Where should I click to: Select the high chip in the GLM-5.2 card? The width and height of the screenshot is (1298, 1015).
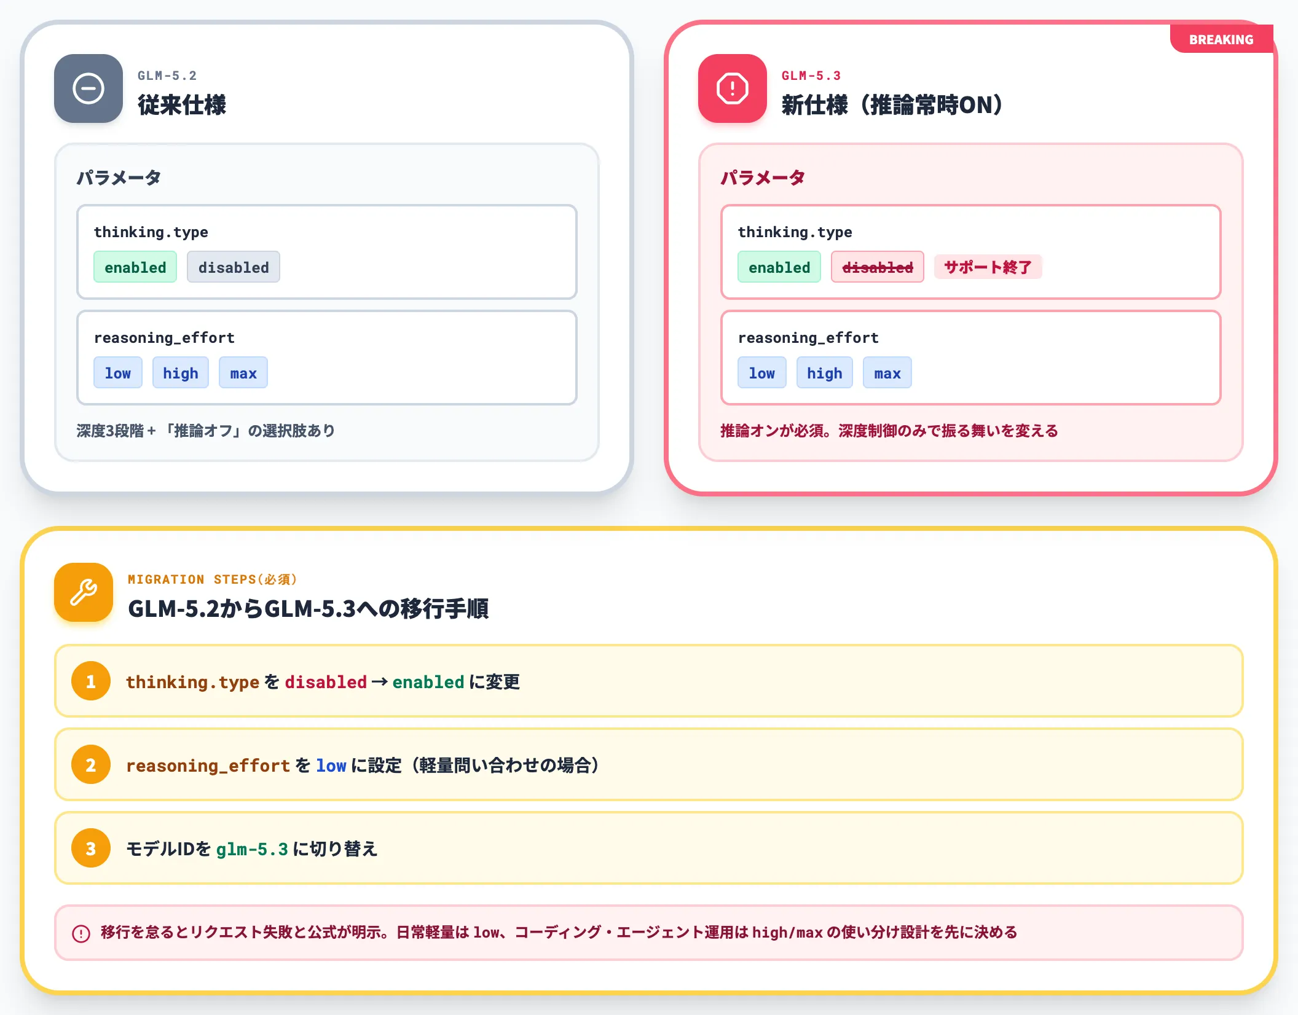(181, 372)
